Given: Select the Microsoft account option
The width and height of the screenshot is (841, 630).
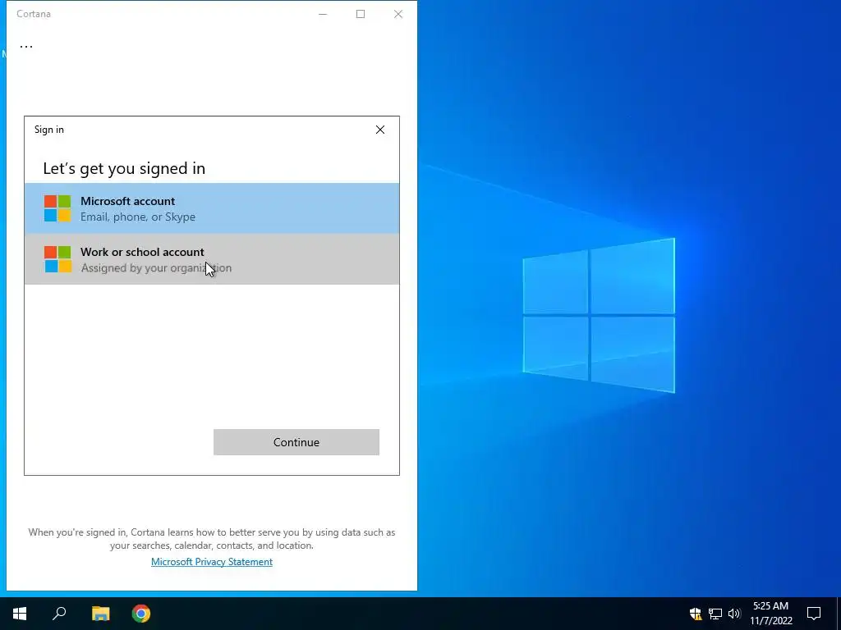Looking at the screenshot, I should [212, 208].
